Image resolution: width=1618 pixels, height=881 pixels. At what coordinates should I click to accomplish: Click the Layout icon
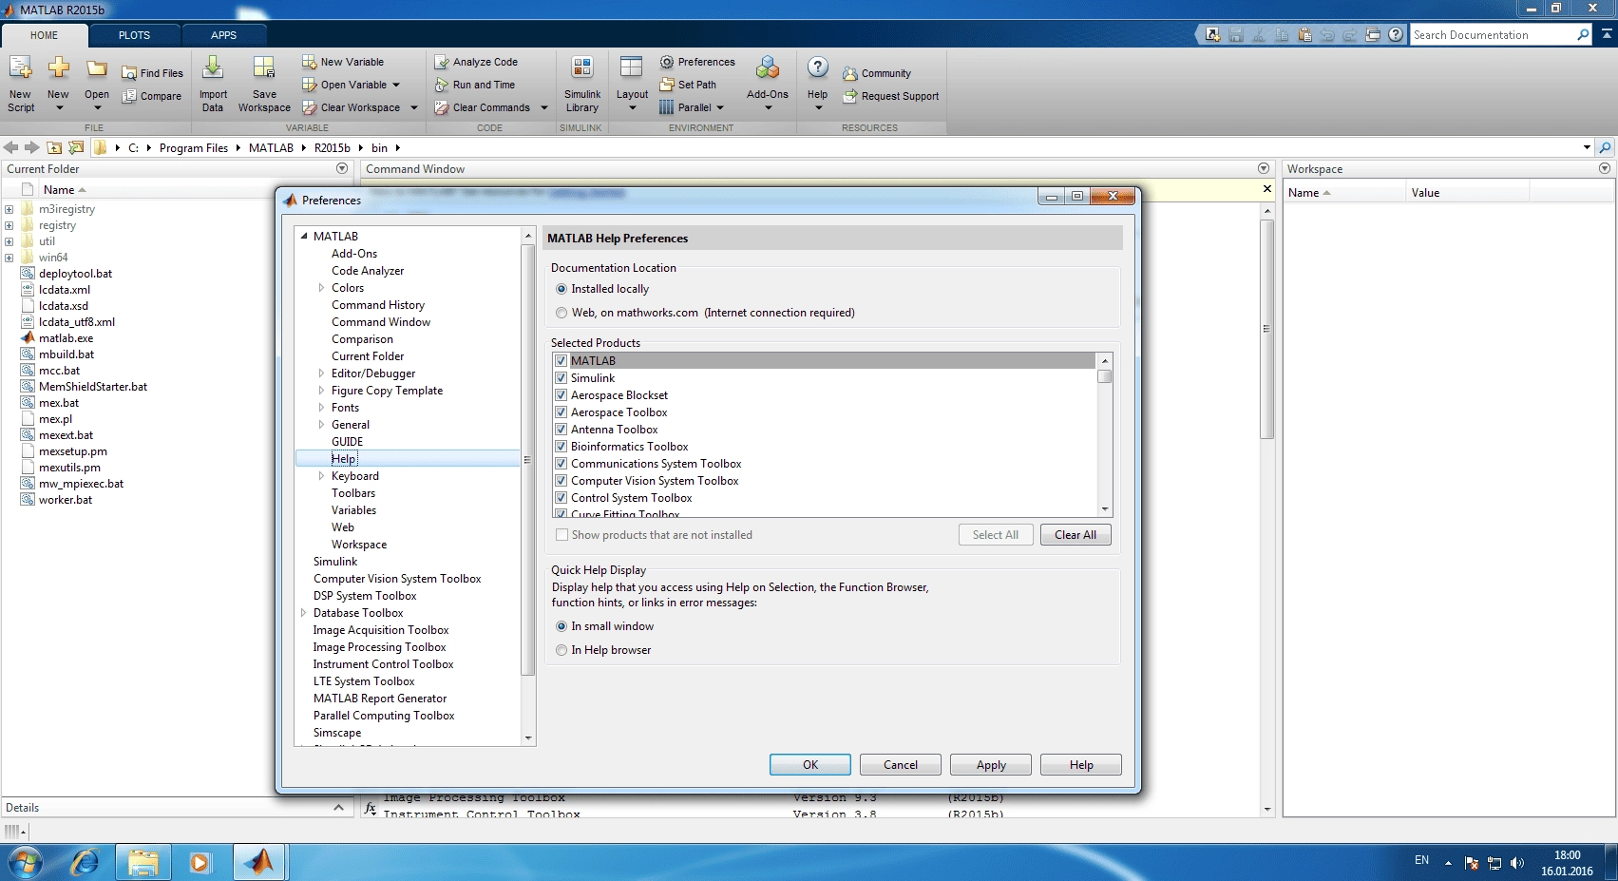click(632, 67)
